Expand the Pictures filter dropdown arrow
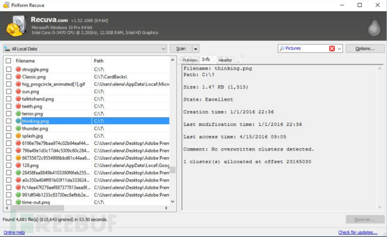The image size is (387, 237). (339, 49)
